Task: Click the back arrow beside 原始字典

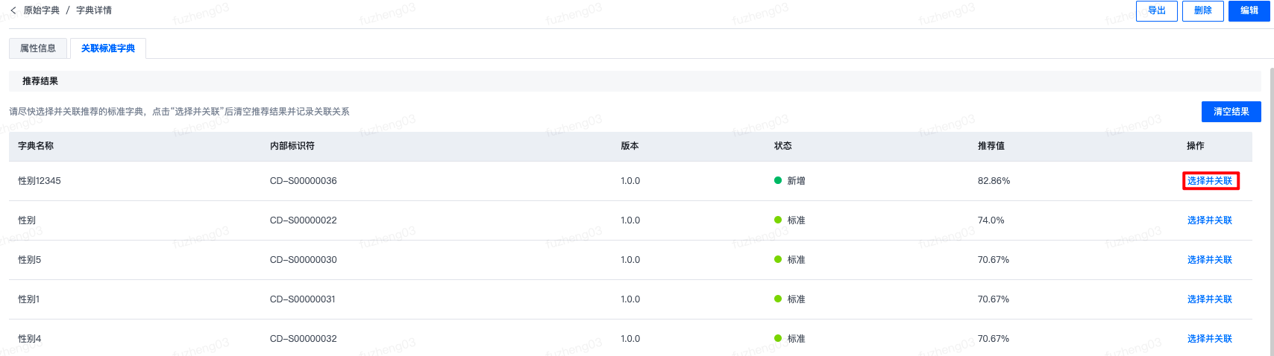Action: (13, 10)
